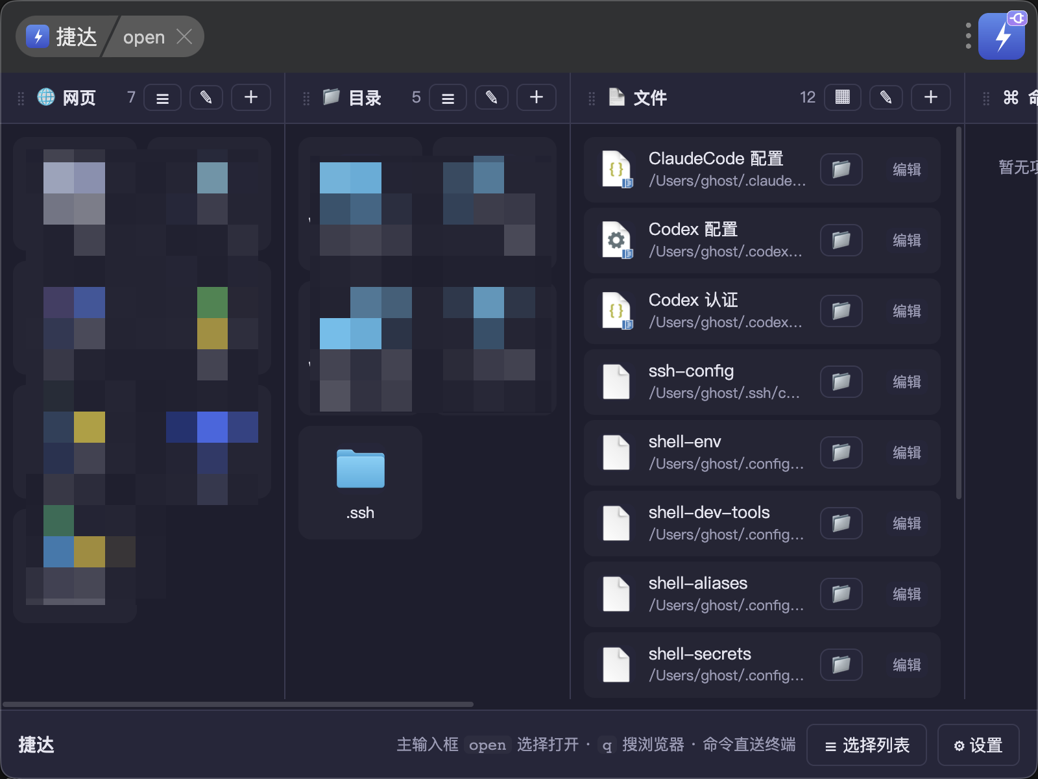
Task: Click the ClaudeCode 配置 JSON file icon
Action: pos(617,169)
